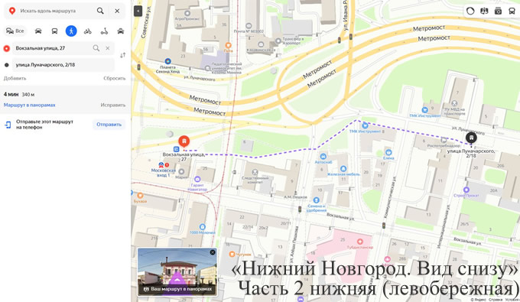The image size is (520, 302).
Task: Open 'Маршрут в панорамах' link
Action: coord(30,105)
